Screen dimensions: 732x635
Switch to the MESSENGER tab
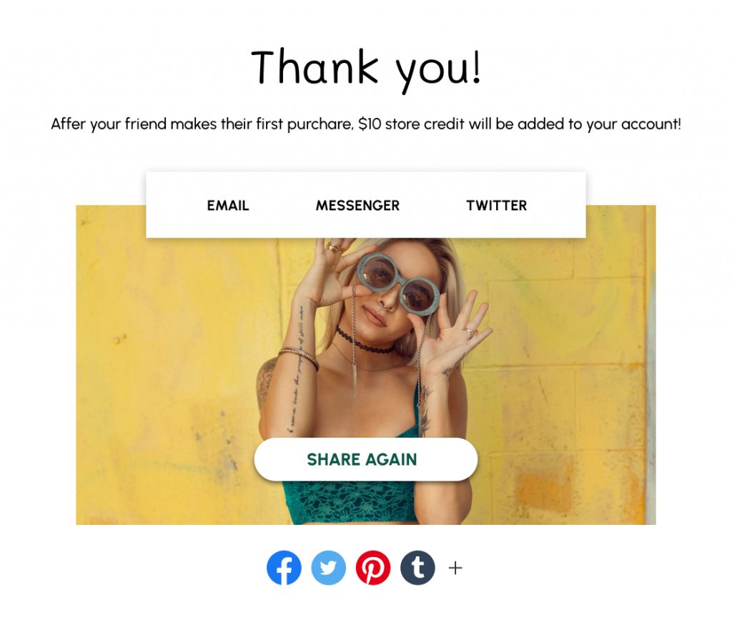[357, 205]
